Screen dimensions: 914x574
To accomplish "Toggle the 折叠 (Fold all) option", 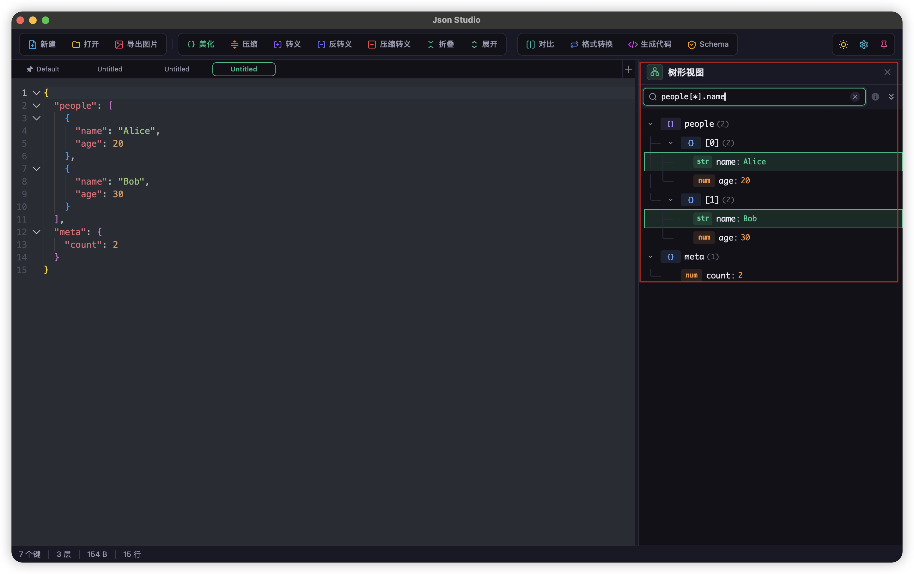I will point(440,44).
